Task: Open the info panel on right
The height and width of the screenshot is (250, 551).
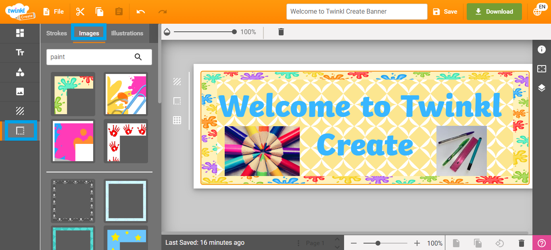Action: tap(542, 49)
